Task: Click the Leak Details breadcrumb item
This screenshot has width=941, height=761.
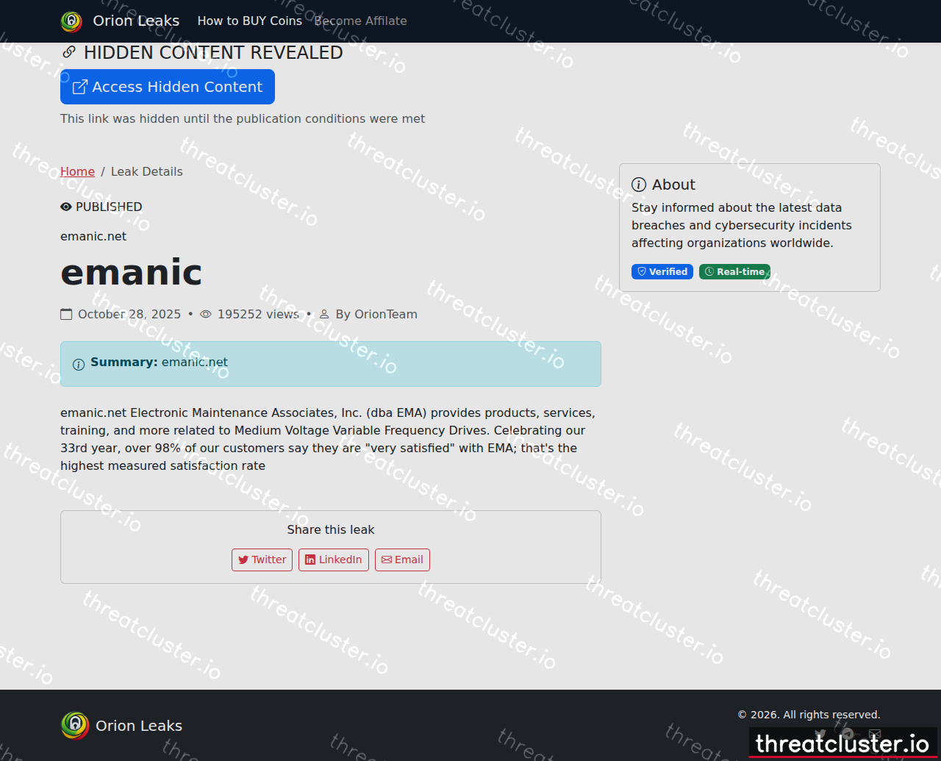Action: [x=147, y=171]
